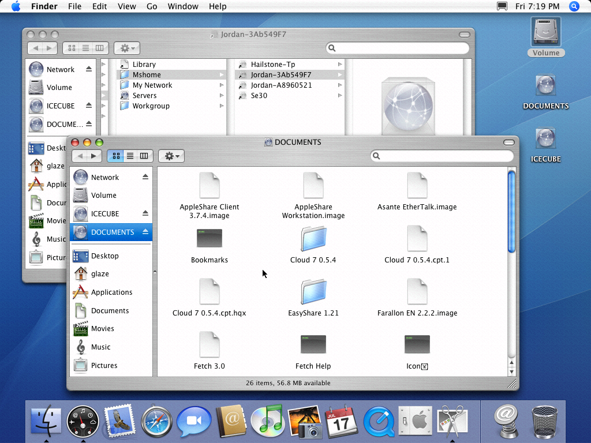Expand Workgroup column arrow

point(222,106)
